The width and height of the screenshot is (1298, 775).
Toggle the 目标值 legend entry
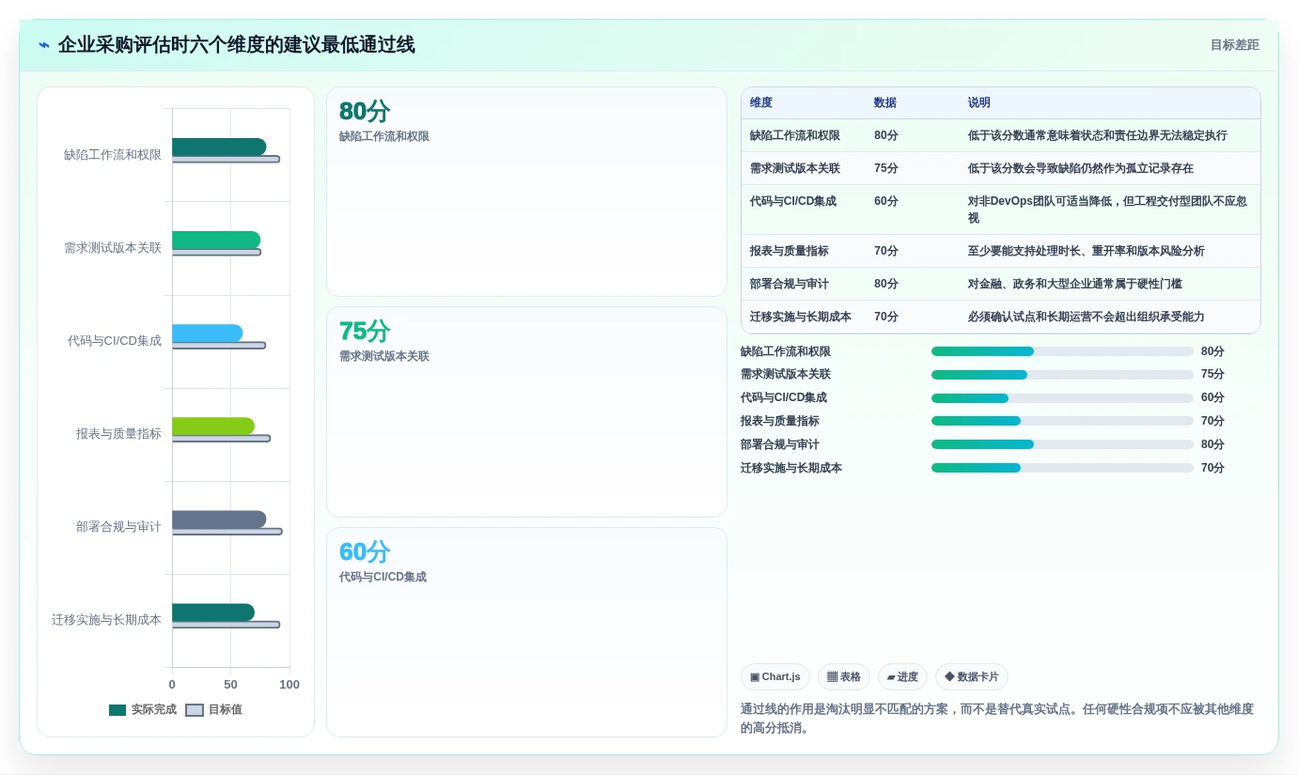click(213, 710)
